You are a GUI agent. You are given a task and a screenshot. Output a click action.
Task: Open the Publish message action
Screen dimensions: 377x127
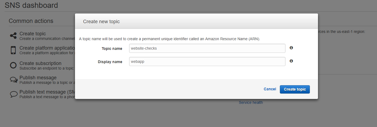(38, 78)
